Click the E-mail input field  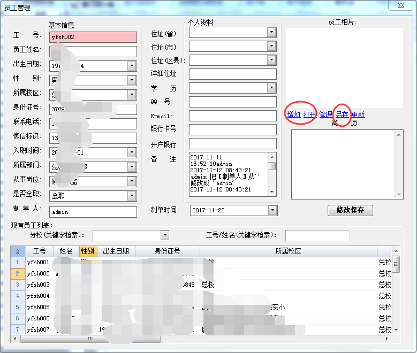tap(232, 116)
